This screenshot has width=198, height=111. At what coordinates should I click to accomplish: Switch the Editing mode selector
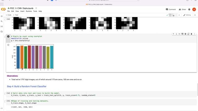[x=187, y=15]
